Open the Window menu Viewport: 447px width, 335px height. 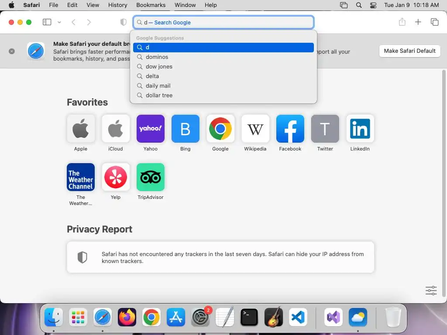click(185, 5)
